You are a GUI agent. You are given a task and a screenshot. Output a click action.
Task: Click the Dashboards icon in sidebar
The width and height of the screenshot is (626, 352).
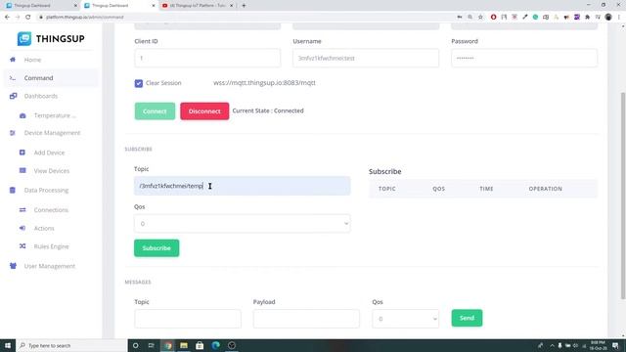tap(13, 96)
